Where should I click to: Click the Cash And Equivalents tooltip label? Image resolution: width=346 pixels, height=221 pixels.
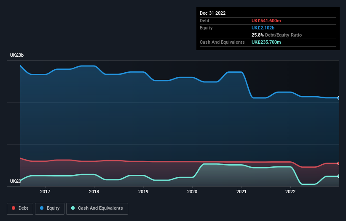click(x=222, y=42)
